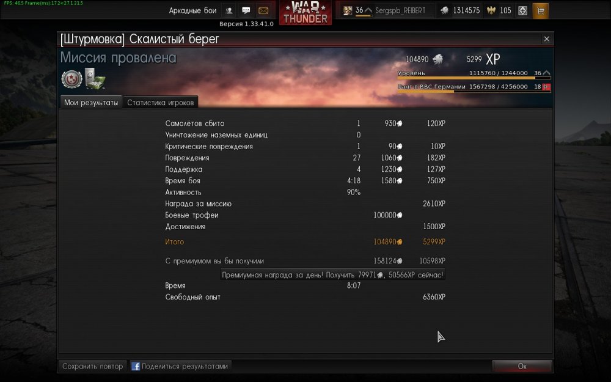Click the player avatar portrait
The width and height of the screenshot is (611, 382).
point(347,10)
